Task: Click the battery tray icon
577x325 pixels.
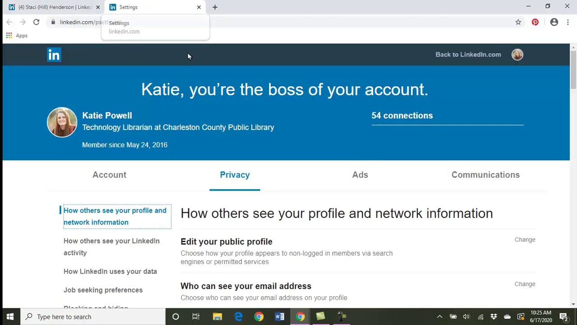Action: (453, 317)
